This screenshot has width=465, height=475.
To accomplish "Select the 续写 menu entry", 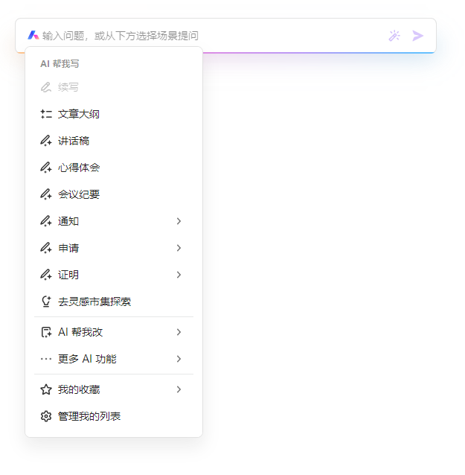I will pos(114,87).
